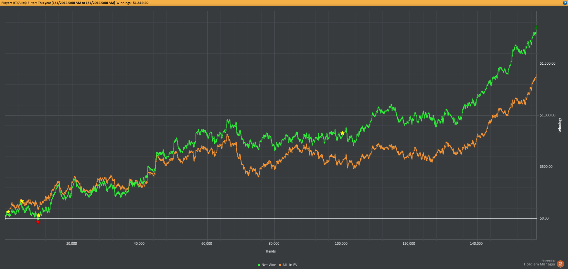Viewport: 568px width, 269px height.
Task: Click the 60,000 hands axis label
Action: pos(207,244)
